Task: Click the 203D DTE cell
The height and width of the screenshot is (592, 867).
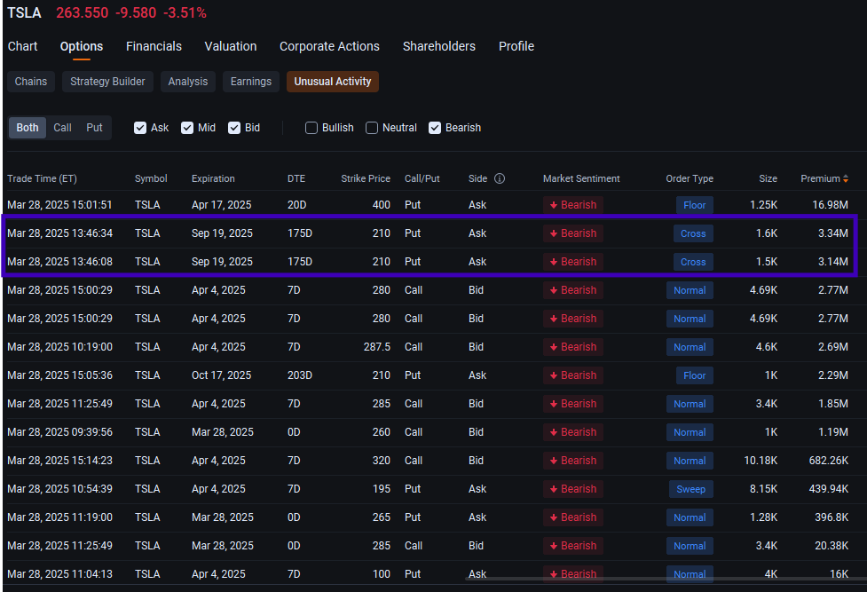Action: click(300, 375)
